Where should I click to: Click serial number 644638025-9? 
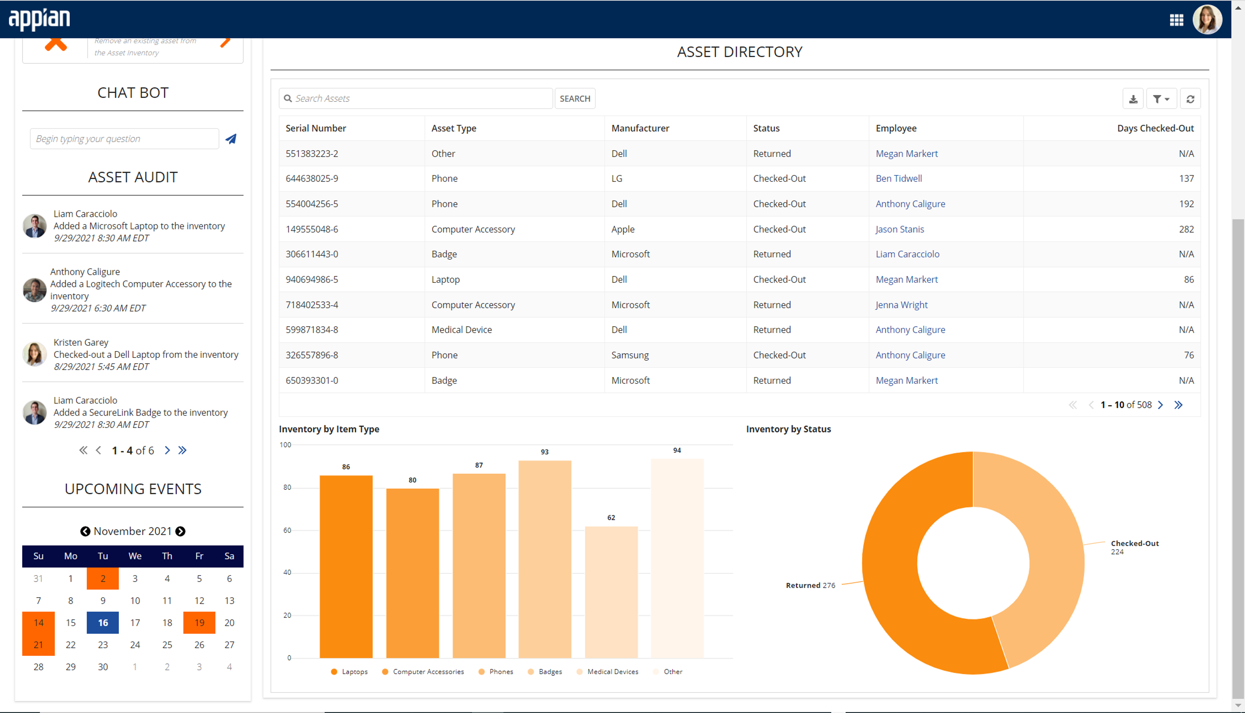(x=312, y=179)
